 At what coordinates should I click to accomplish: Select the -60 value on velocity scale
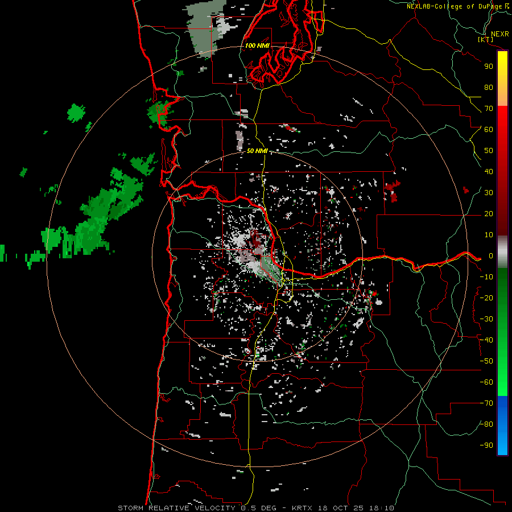(x=486, y=382)
